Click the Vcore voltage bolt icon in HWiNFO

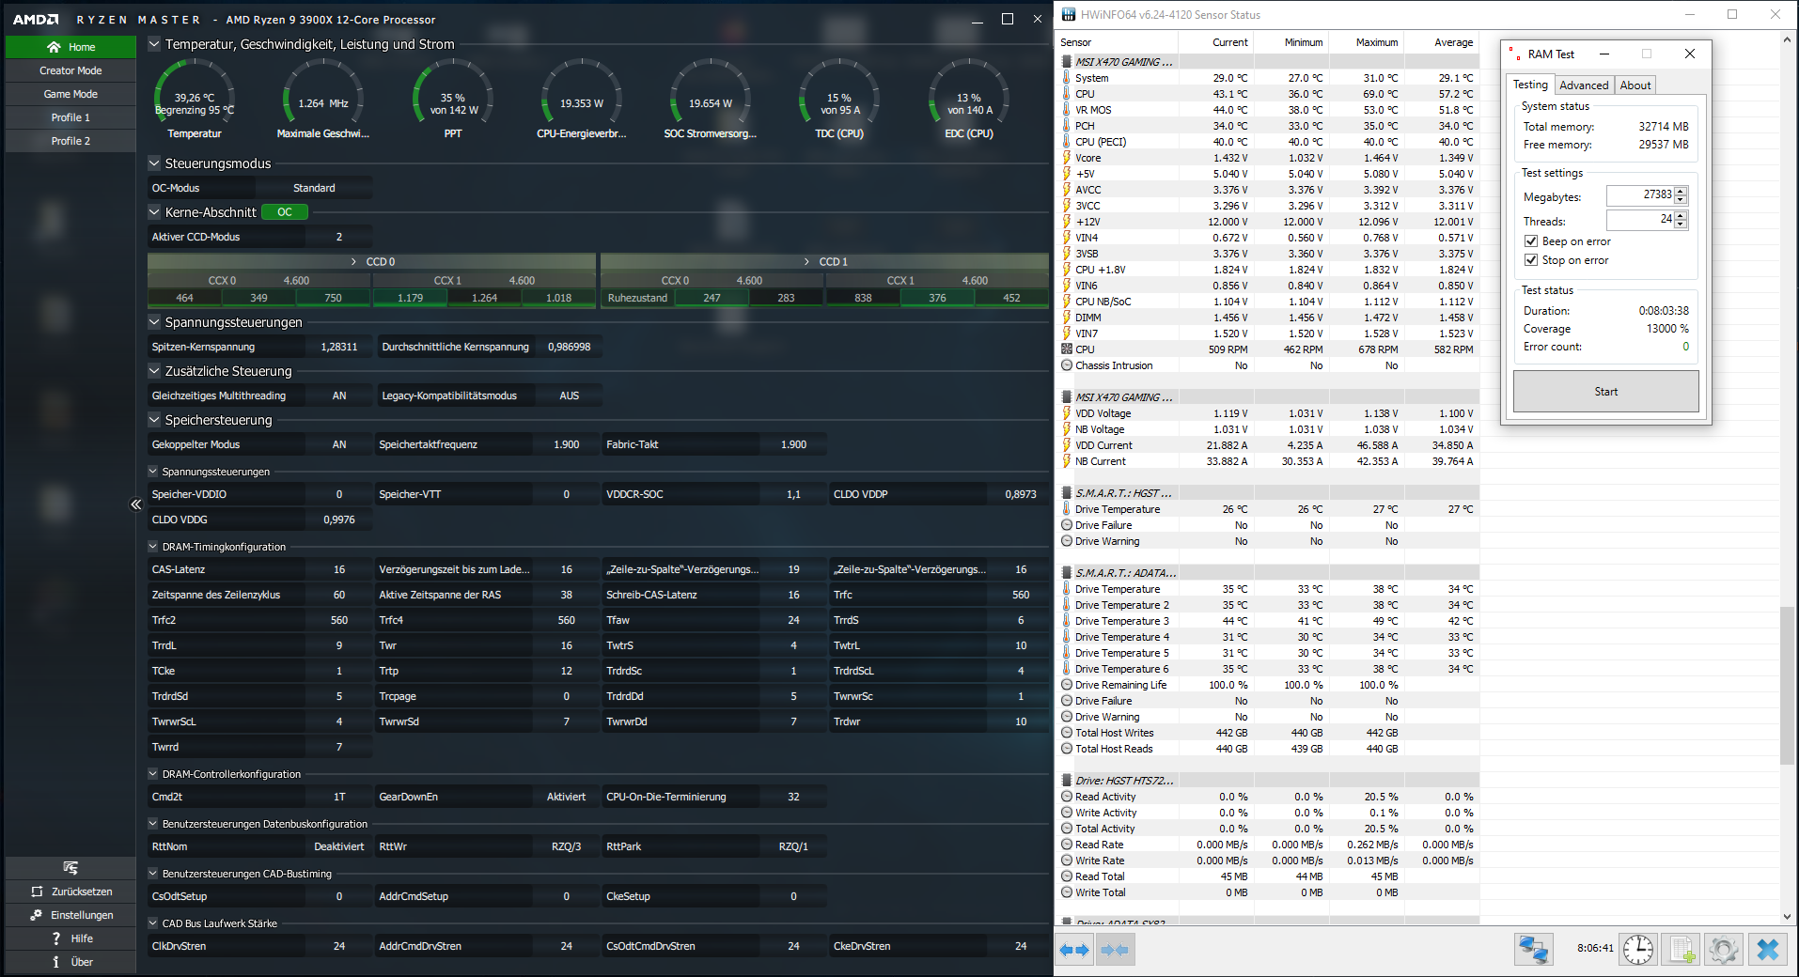point(1067,158)
